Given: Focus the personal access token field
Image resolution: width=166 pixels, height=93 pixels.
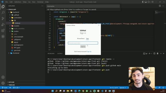Looking at the screenshot, I should coord(83,43).
